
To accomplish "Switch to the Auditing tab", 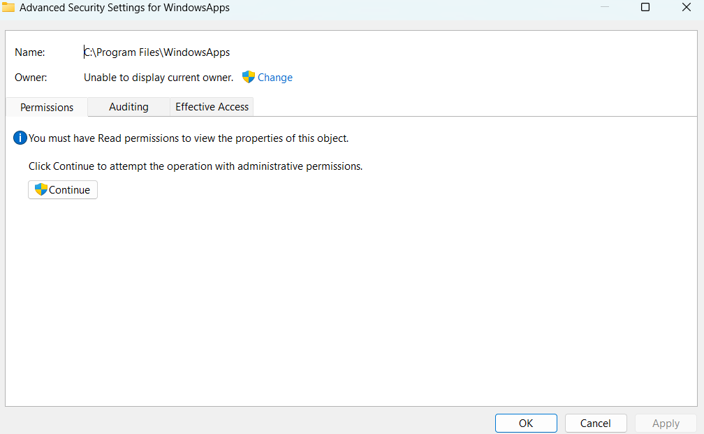I will coord(129,107).
